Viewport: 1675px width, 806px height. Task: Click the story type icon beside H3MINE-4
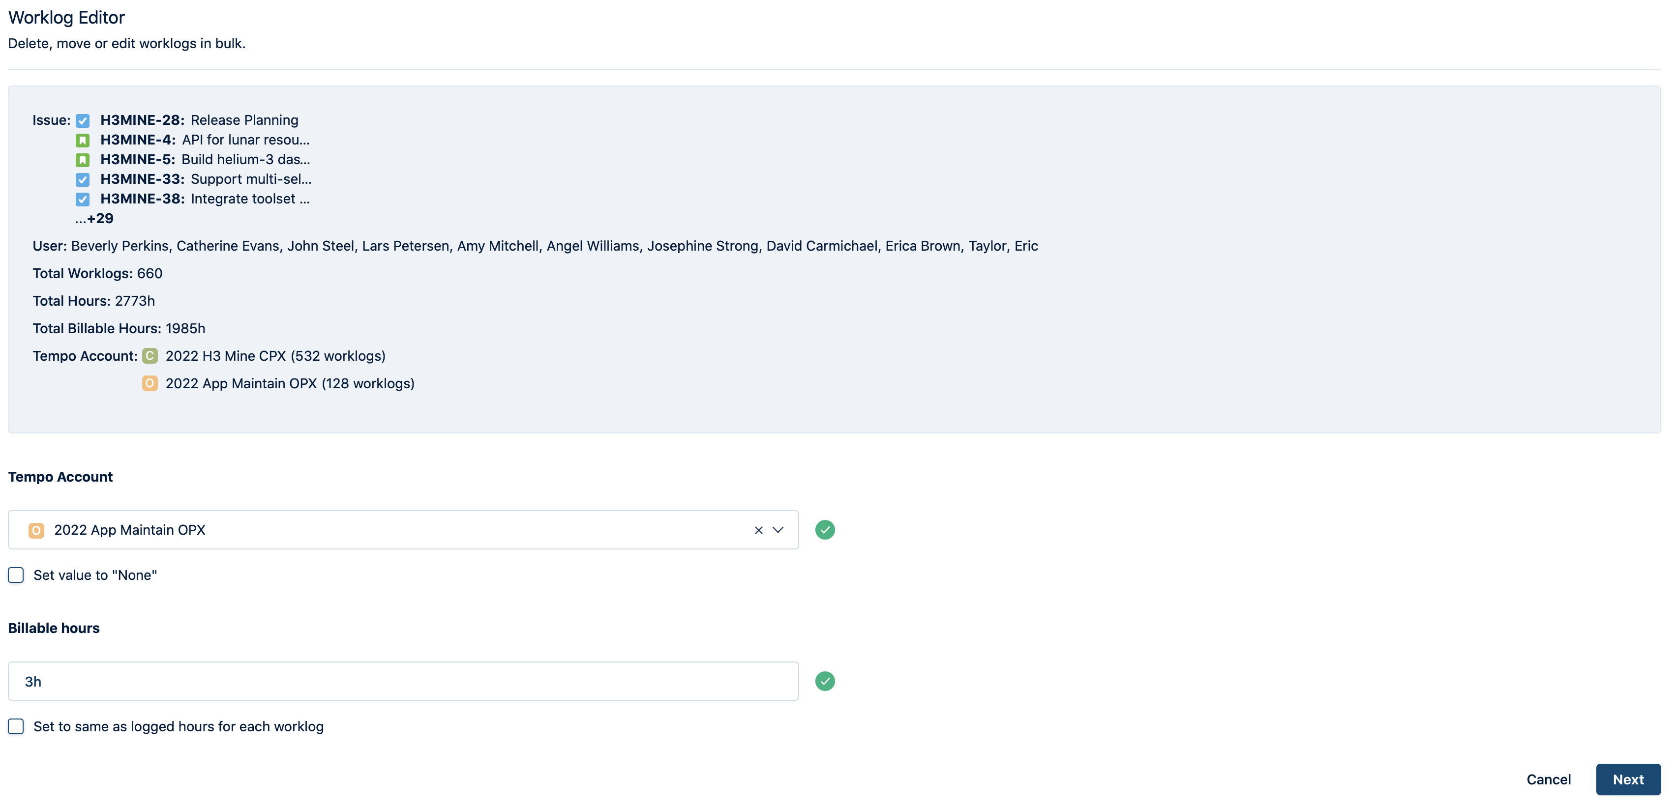click(x=83, y=141)
